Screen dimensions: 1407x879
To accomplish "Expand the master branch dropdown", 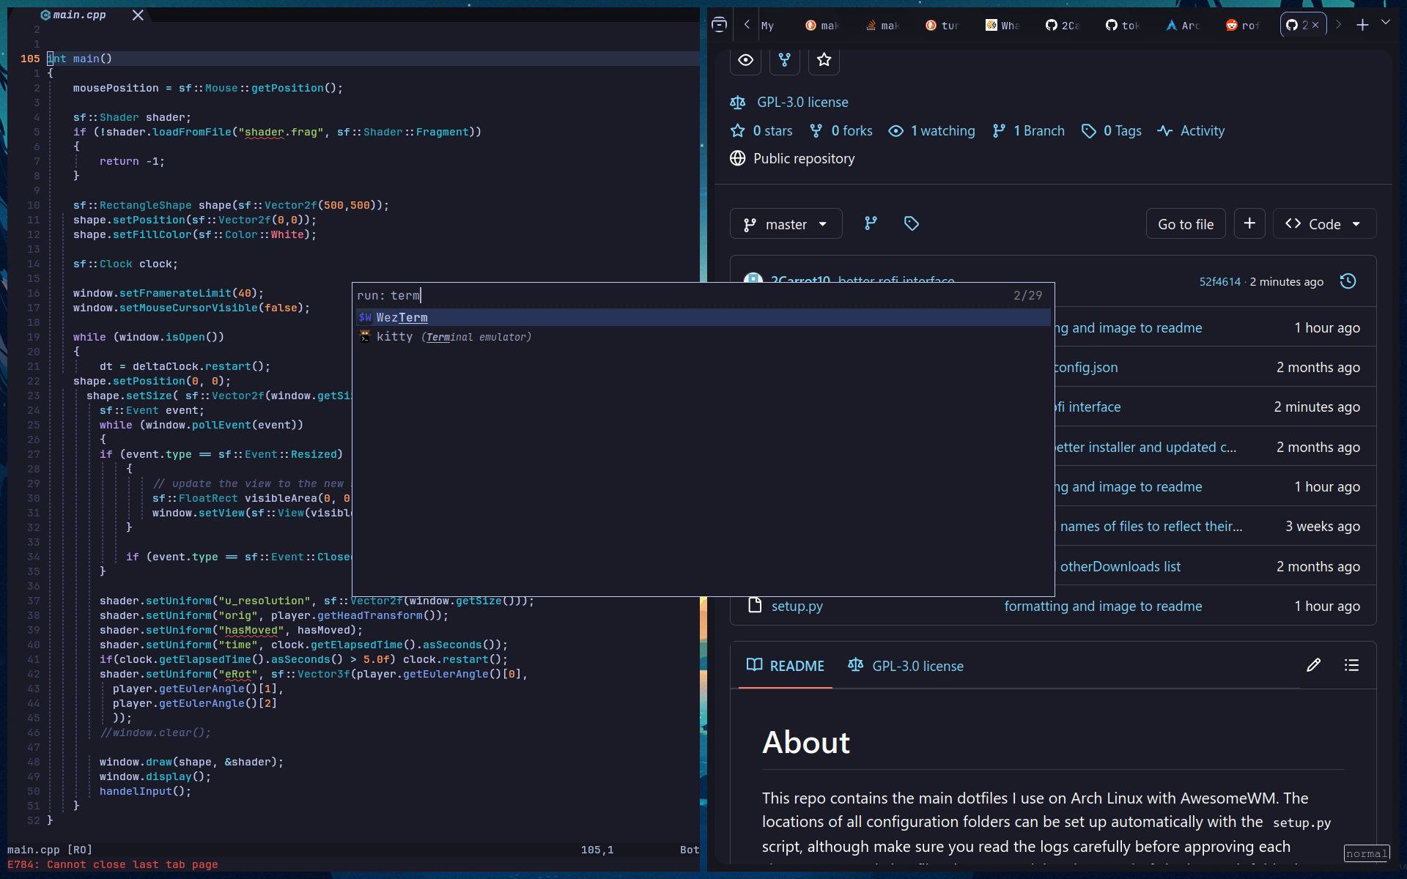I will pos(786,224).
